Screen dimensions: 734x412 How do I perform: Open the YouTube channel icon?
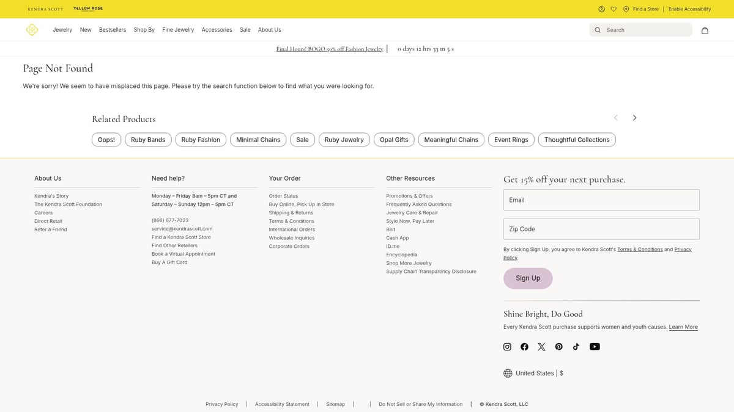[595, 347]
